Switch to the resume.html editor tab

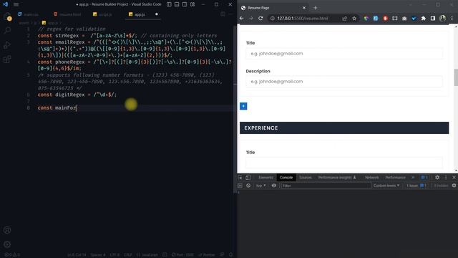pyautogui.click(x=67, y=14)
